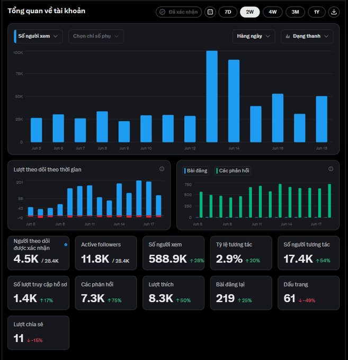The width and height of the screenshot is (348, 360).
Task: Click the Jun 5 bar in views chart
Action: point(37,130)
